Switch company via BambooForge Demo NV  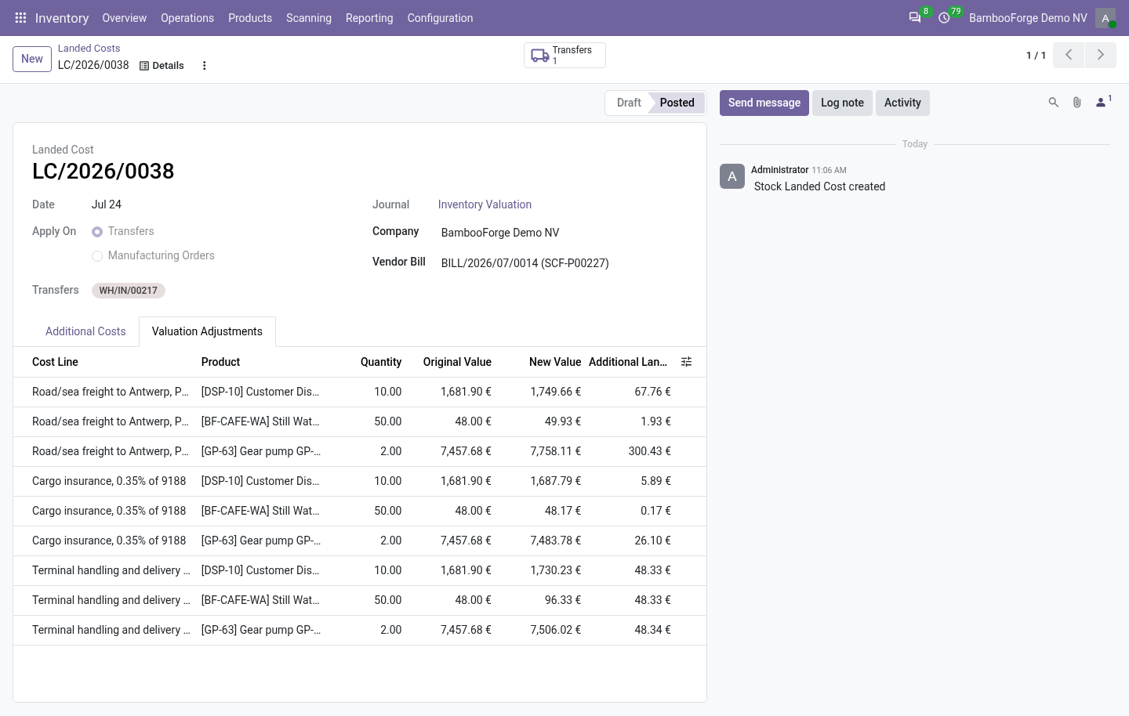1028,18
